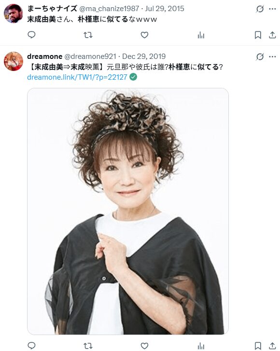This screenshot has width=280, height=351.
Task: Repost the first tweet from Jul 29, 2015
Action: (88, 35)
